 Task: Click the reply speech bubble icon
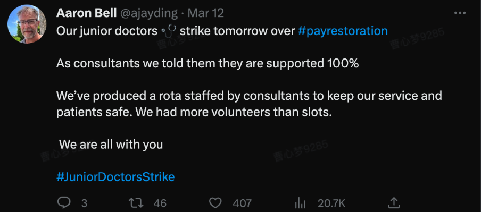point(64,203)
